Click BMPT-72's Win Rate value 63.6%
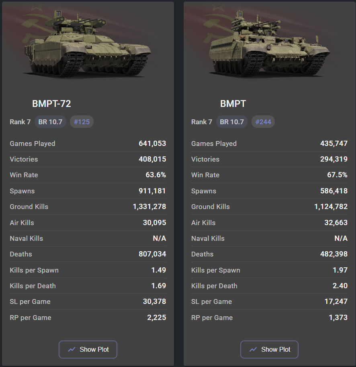The image size is (356, 367). pos(156,175)
